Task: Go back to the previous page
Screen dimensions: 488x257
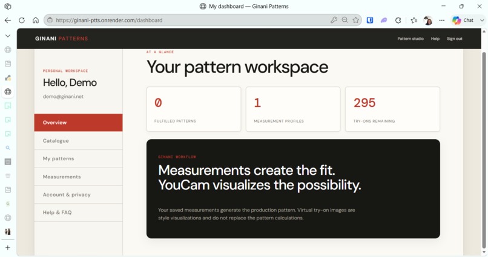Action: (8, 20)
